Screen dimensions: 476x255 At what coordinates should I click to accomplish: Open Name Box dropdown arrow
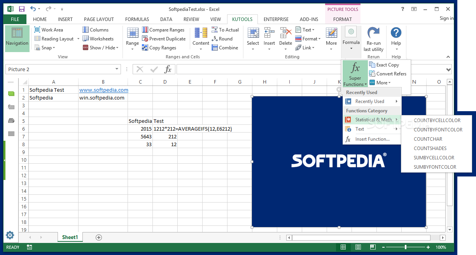click(x=117, y=69)
